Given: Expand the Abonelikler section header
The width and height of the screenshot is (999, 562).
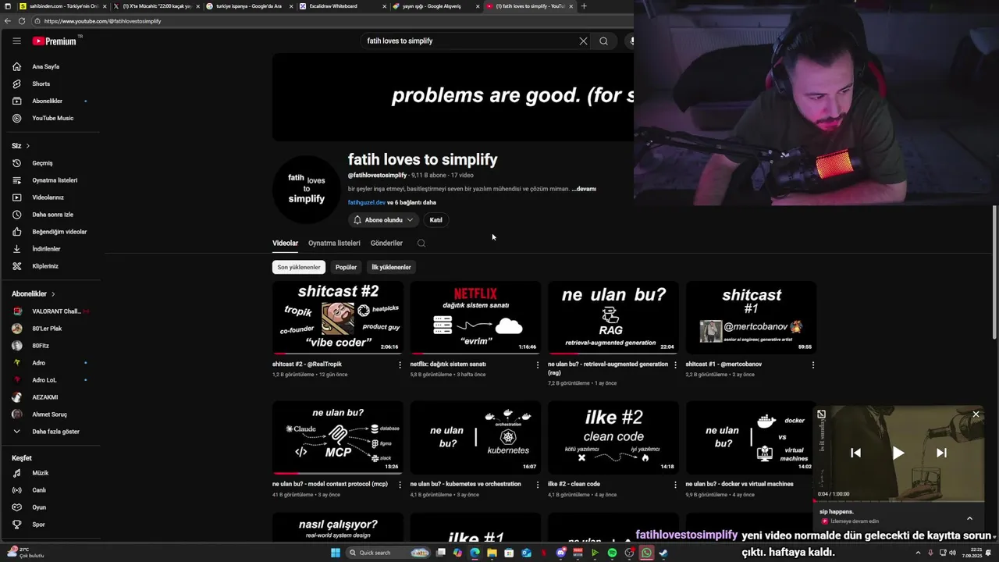Looking at the screenshot, I should [34, 294].
